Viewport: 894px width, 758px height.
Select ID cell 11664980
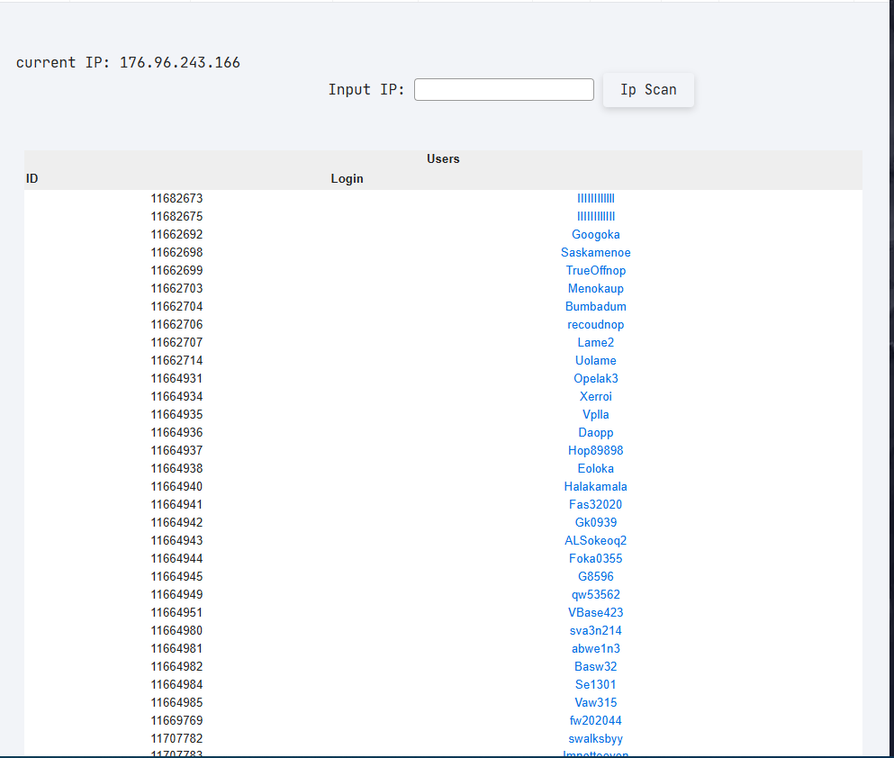click(176, 630)
